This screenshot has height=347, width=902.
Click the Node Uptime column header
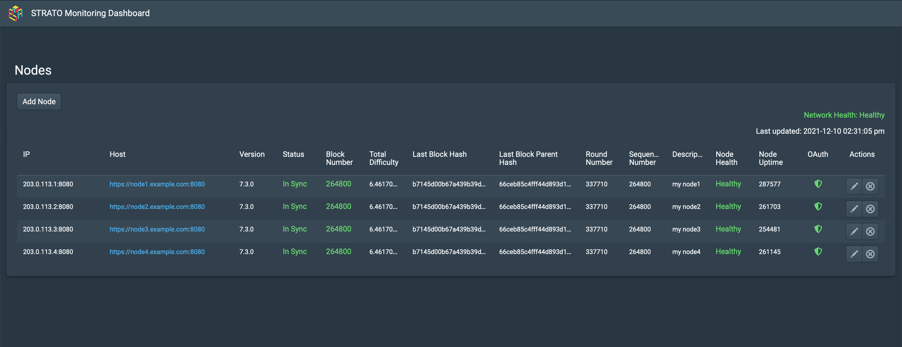771,158
